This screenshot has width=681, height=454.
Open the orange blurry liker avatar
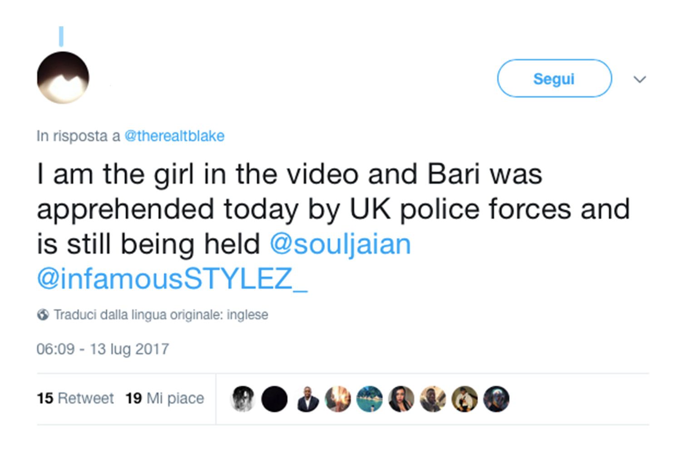tap(338, 399)
